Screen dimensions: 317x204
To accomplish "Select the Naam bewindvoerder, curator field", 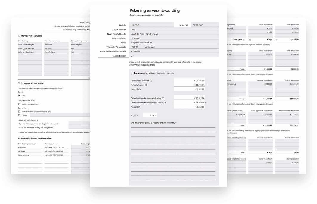I will (x=174, y=52).
